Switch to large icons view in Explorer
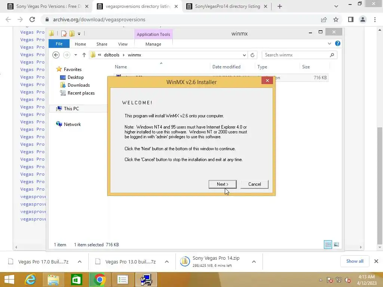The height and width of the screenshot is (287, 383). click(336, 244)
